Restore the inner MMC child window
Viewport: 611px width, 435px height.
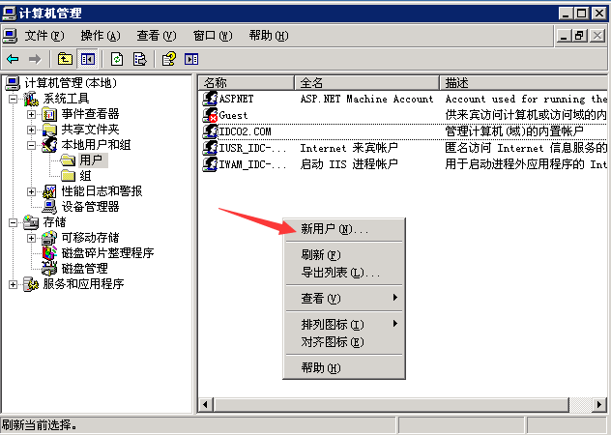coord(579,36)
